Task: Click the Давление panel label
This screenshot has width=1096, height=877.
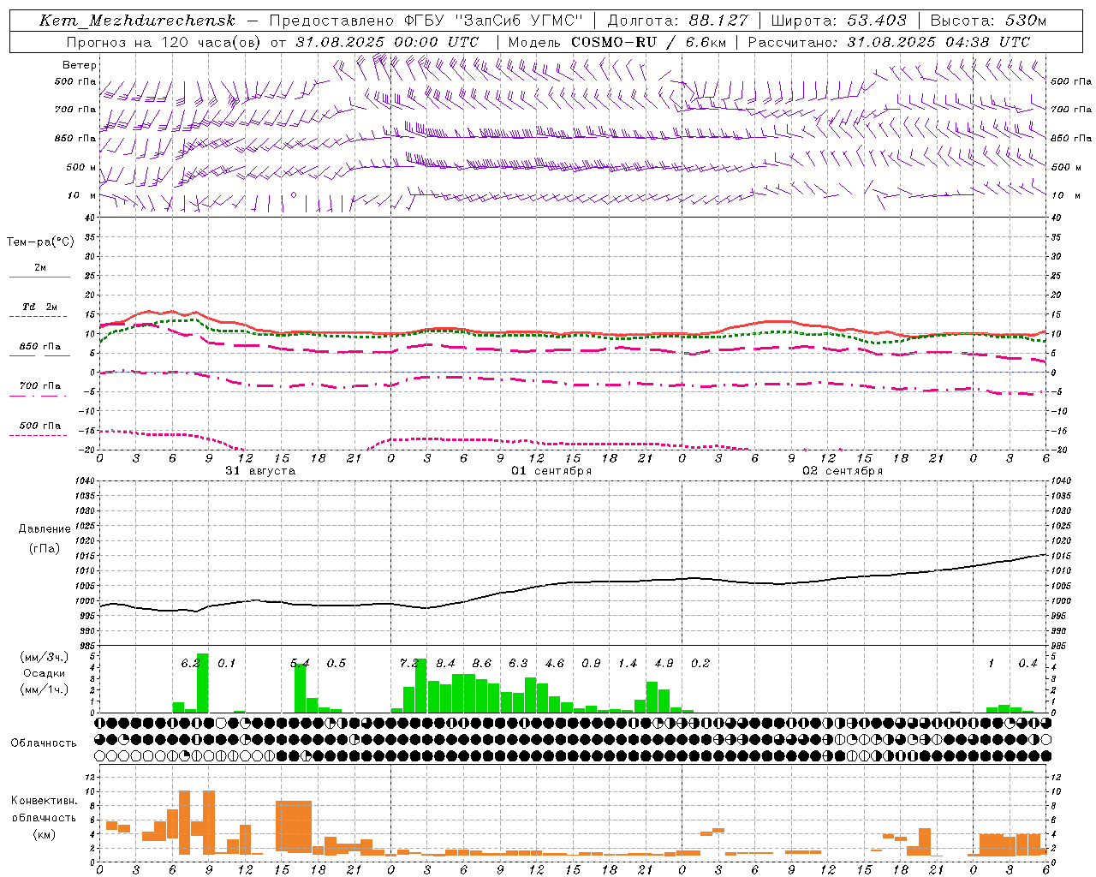Action: 45,529
